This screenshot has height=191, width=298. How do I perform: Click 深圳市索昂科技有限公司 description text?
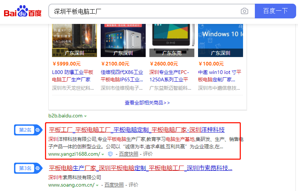pos(75,177)
